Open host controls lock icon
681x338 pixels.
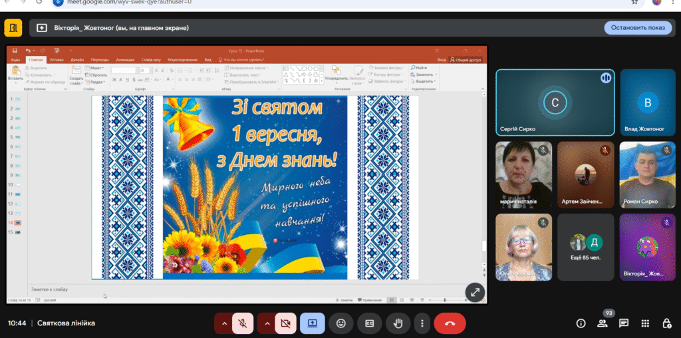point(666,323)
